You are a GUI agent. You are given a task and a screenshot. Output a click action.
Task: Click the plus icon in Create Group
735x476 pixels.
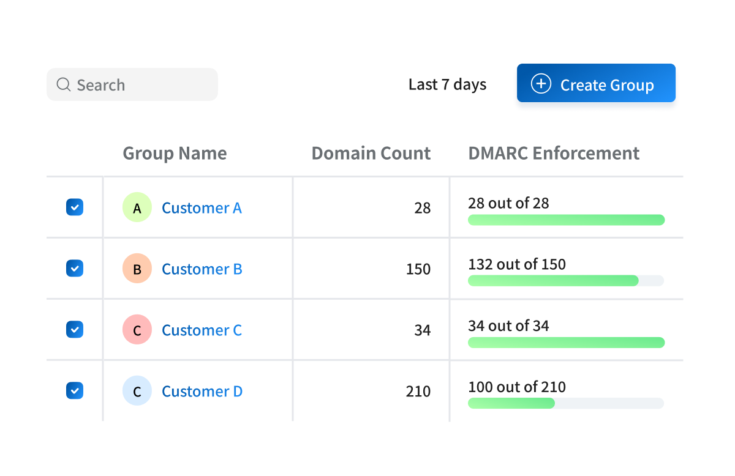click(x=540, y=84)
